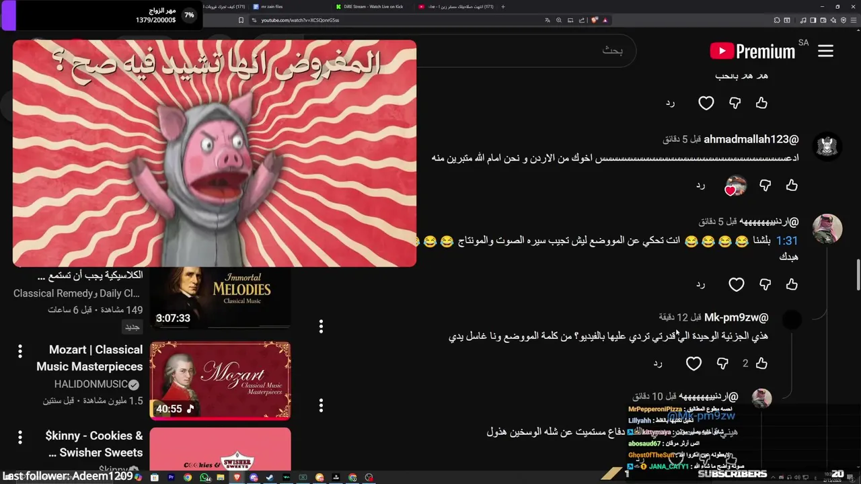The height and width of the screenshot is (484, 861).
Task: Heart the top partially visible comment
Action: 706,103
